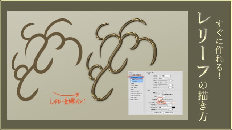The width and height of the screenshot is (232, 130).
Task: Open the Shadow Mode dropdown
Action: tap(165, 107)
